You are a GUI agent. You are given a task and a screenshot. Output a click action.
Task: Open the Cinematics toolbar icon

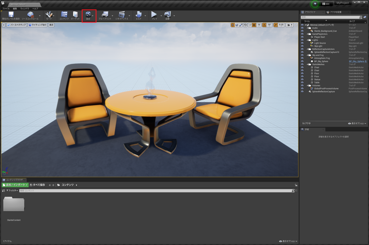(x=121, y=14)
